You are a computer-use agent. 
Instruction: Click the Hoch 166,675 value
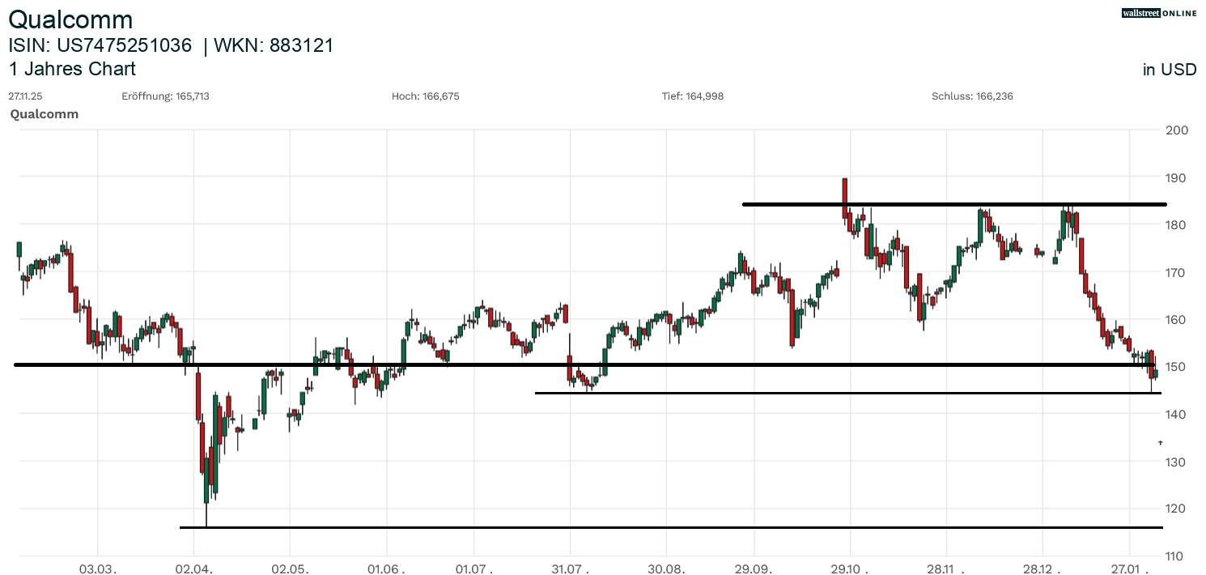(x=442, y=96)
